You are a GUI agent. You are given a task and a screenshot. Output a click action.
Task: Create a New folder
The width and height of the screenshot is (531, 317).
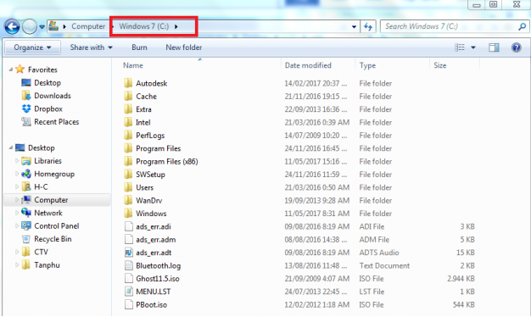[183, 47]
